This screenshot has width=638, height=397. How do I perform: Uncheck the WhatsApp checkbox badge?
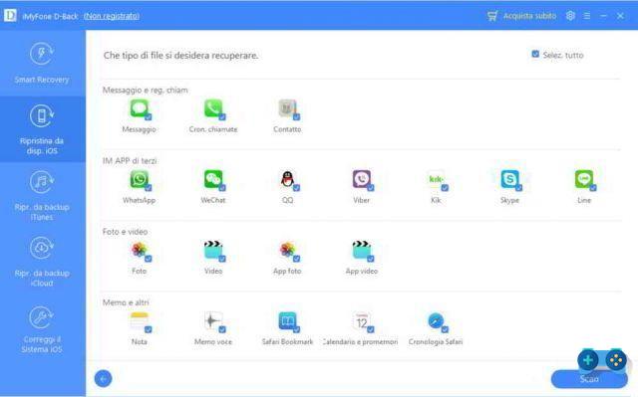pos(149,187)
